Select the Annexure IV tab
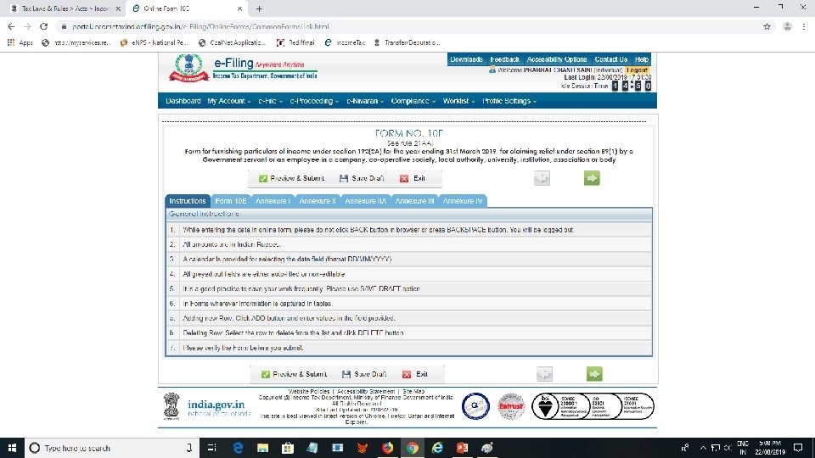 click(x=463, y=201)
